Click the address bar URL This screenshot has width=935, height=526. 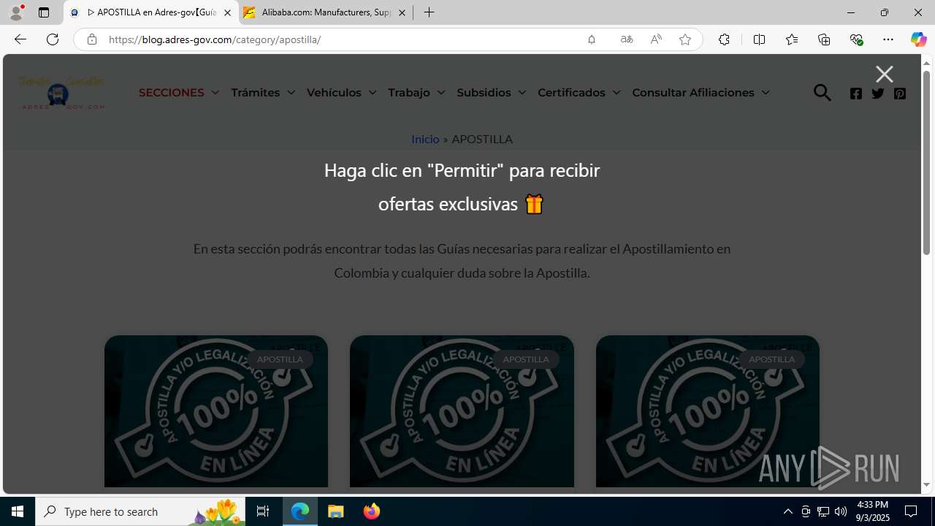[215, 39]
